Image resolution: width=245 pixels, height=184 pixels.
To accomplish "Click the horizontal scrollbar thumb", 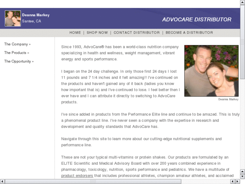I will [93, 182].
